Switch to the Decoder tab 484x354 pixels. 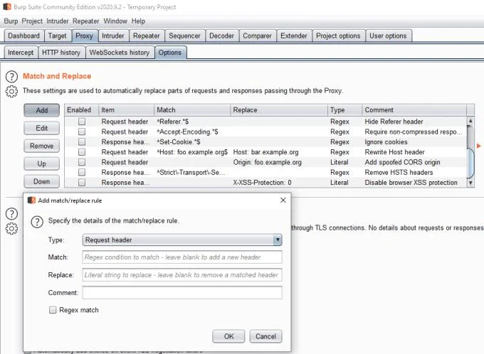coord(221,36)
